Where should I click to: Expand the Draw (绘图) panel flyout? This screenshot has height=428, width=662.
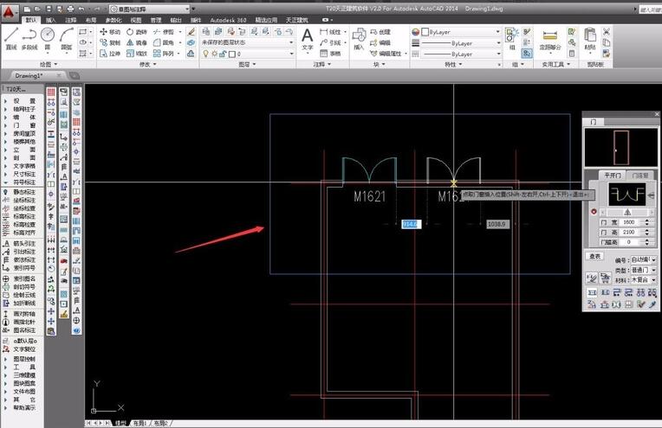point(49,64)
